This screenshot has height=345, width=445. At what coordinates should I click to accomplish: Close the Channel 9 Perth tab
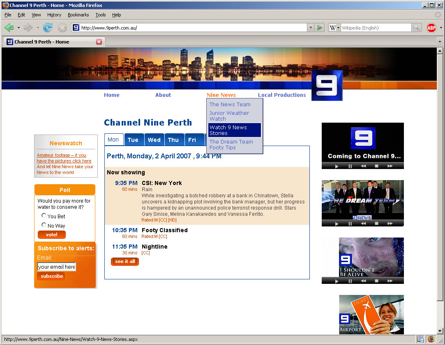(99, 42)
